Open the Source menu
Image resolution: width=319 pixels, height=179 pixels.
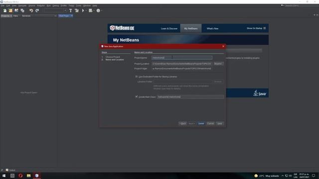[x=32, y=5]
